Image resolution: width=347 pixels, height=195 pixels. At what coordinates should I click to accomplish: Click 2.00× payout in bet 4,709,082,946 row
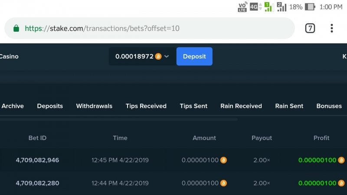pos(262,160)
